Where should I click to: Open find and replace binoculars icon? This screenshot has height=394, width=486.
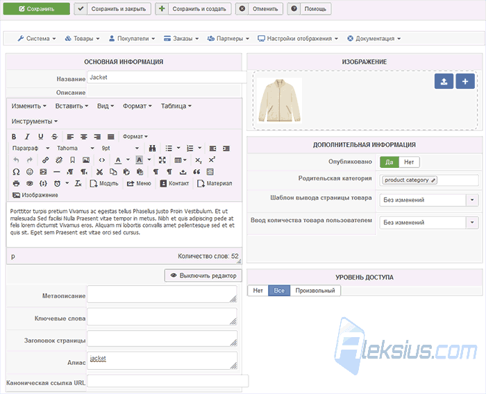pos(152,148)
